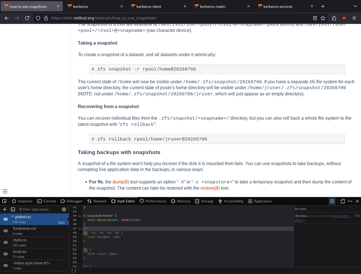
Task: Open the Storage panel
Action: pos(204,201)
